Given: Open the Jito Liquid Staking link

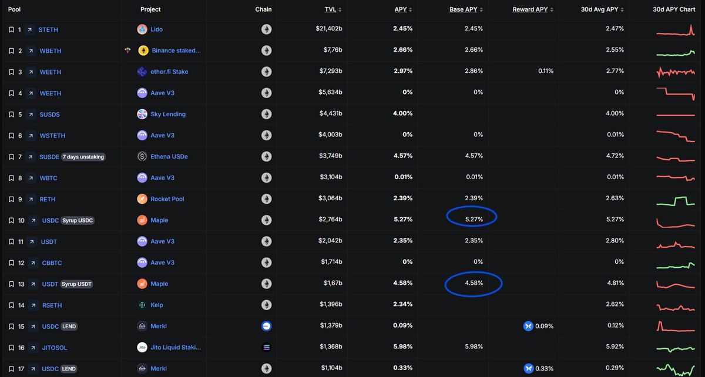Looking at the screenshot, I should coord(176,348).
